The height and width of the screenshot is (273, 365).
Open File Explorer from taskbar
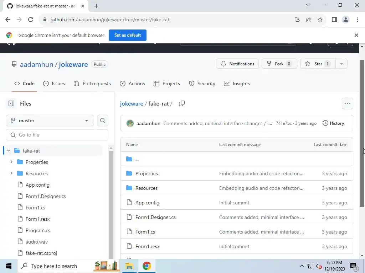pyautogui.click(x=129, y=266)
